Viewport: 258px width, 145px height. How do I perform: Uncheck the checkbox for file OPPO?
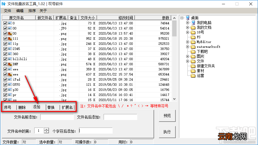coord(5,85)
